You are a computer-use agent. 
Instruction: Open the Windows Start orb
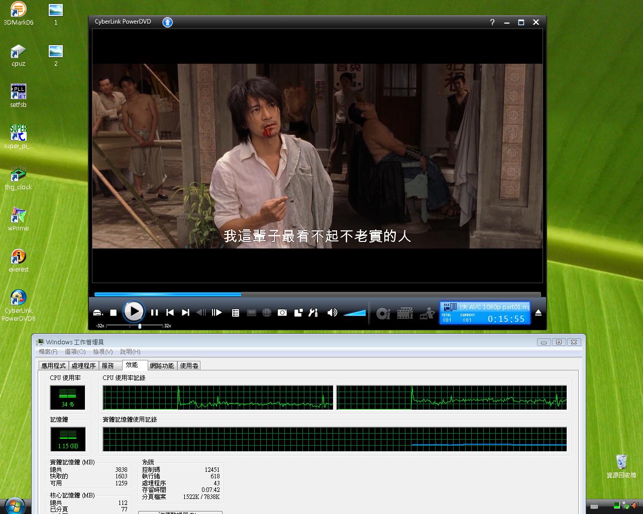(x=14, y=506)
